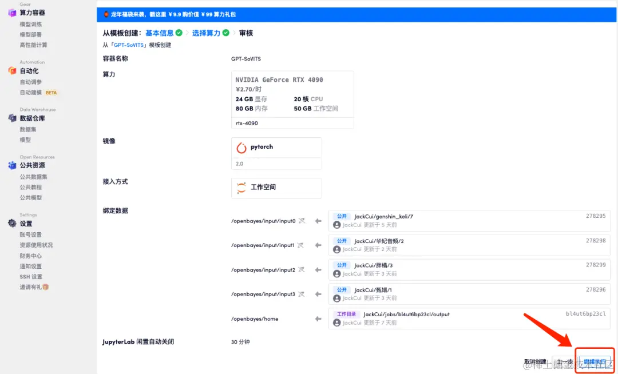Open 通知设置 in the sidebar
The image size is (618, 374).
(31, 266)
